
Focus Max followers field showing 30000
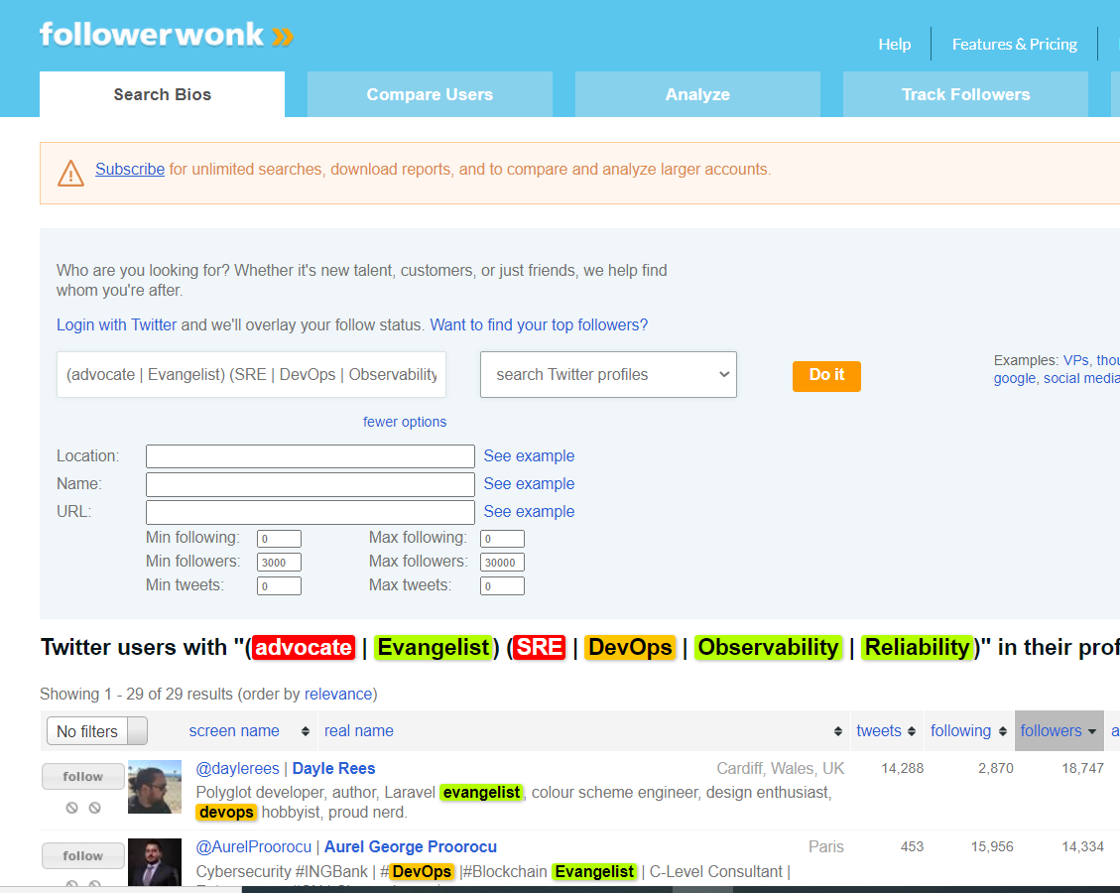[502, 563]
